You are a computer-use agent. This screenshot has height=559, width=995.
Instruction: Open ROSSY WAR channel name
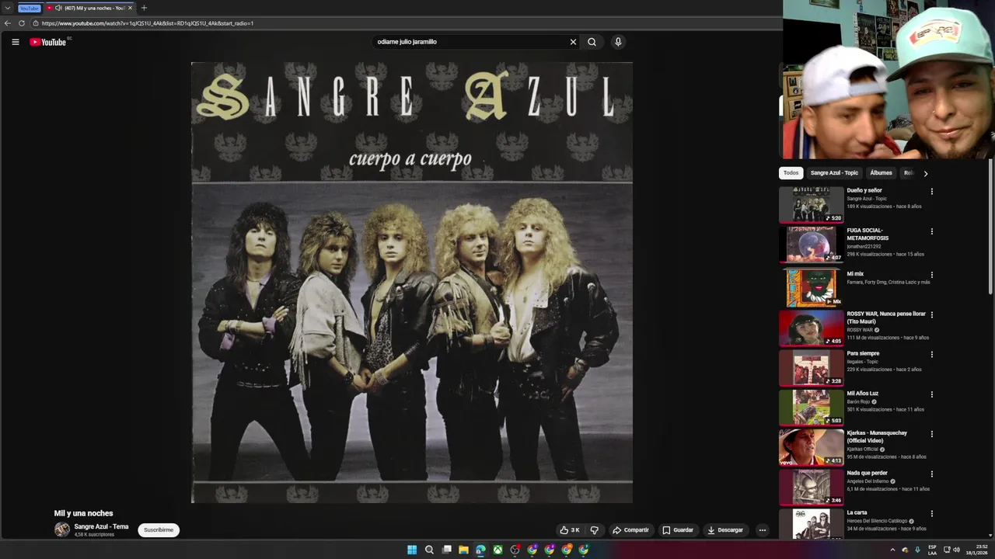tap(860, 330)
